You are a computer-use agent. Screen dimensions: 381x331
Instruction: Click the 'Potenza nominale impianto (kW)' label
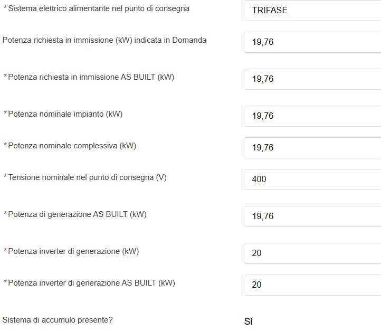(x=65, y=114)
